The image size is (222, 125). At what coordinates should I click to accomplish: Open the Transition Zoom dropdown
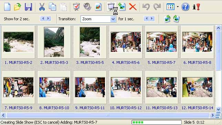pyautogui.click(x=113, y=19)
